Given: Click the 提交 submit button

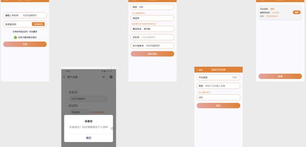Looking at the screenshot, I should coord(218,105).
